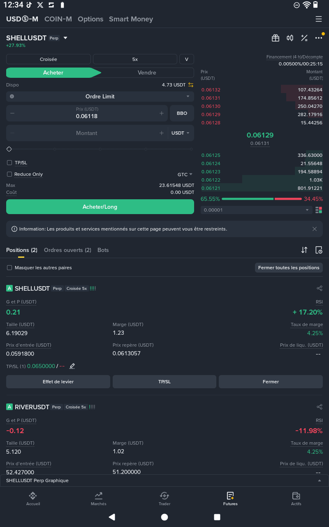Open the gift rewards icon

click(276, 38)
